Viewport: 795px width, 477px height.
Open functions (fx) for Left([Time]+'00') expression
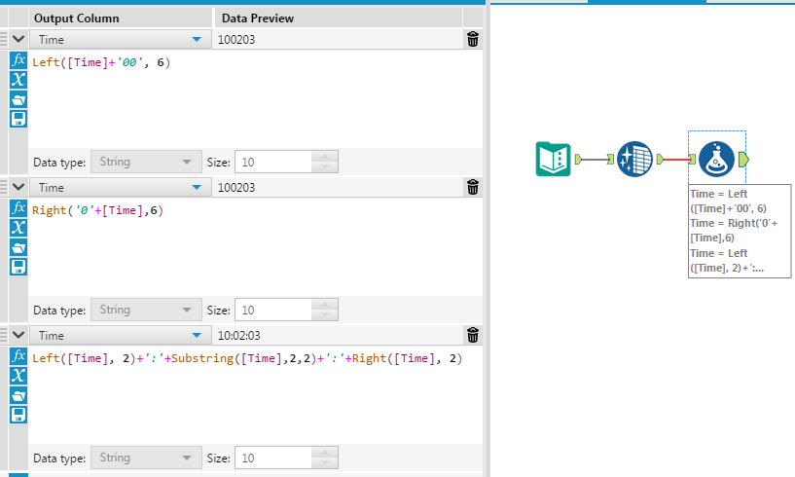[18, 60]
